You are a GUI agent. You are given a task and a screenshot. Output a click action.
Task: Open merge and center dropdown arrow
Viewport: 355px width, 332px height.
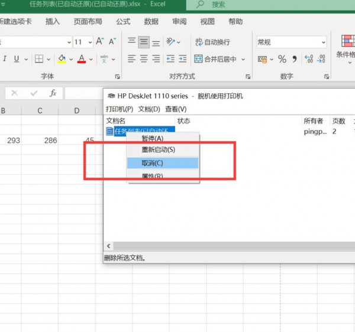(243, 59)
